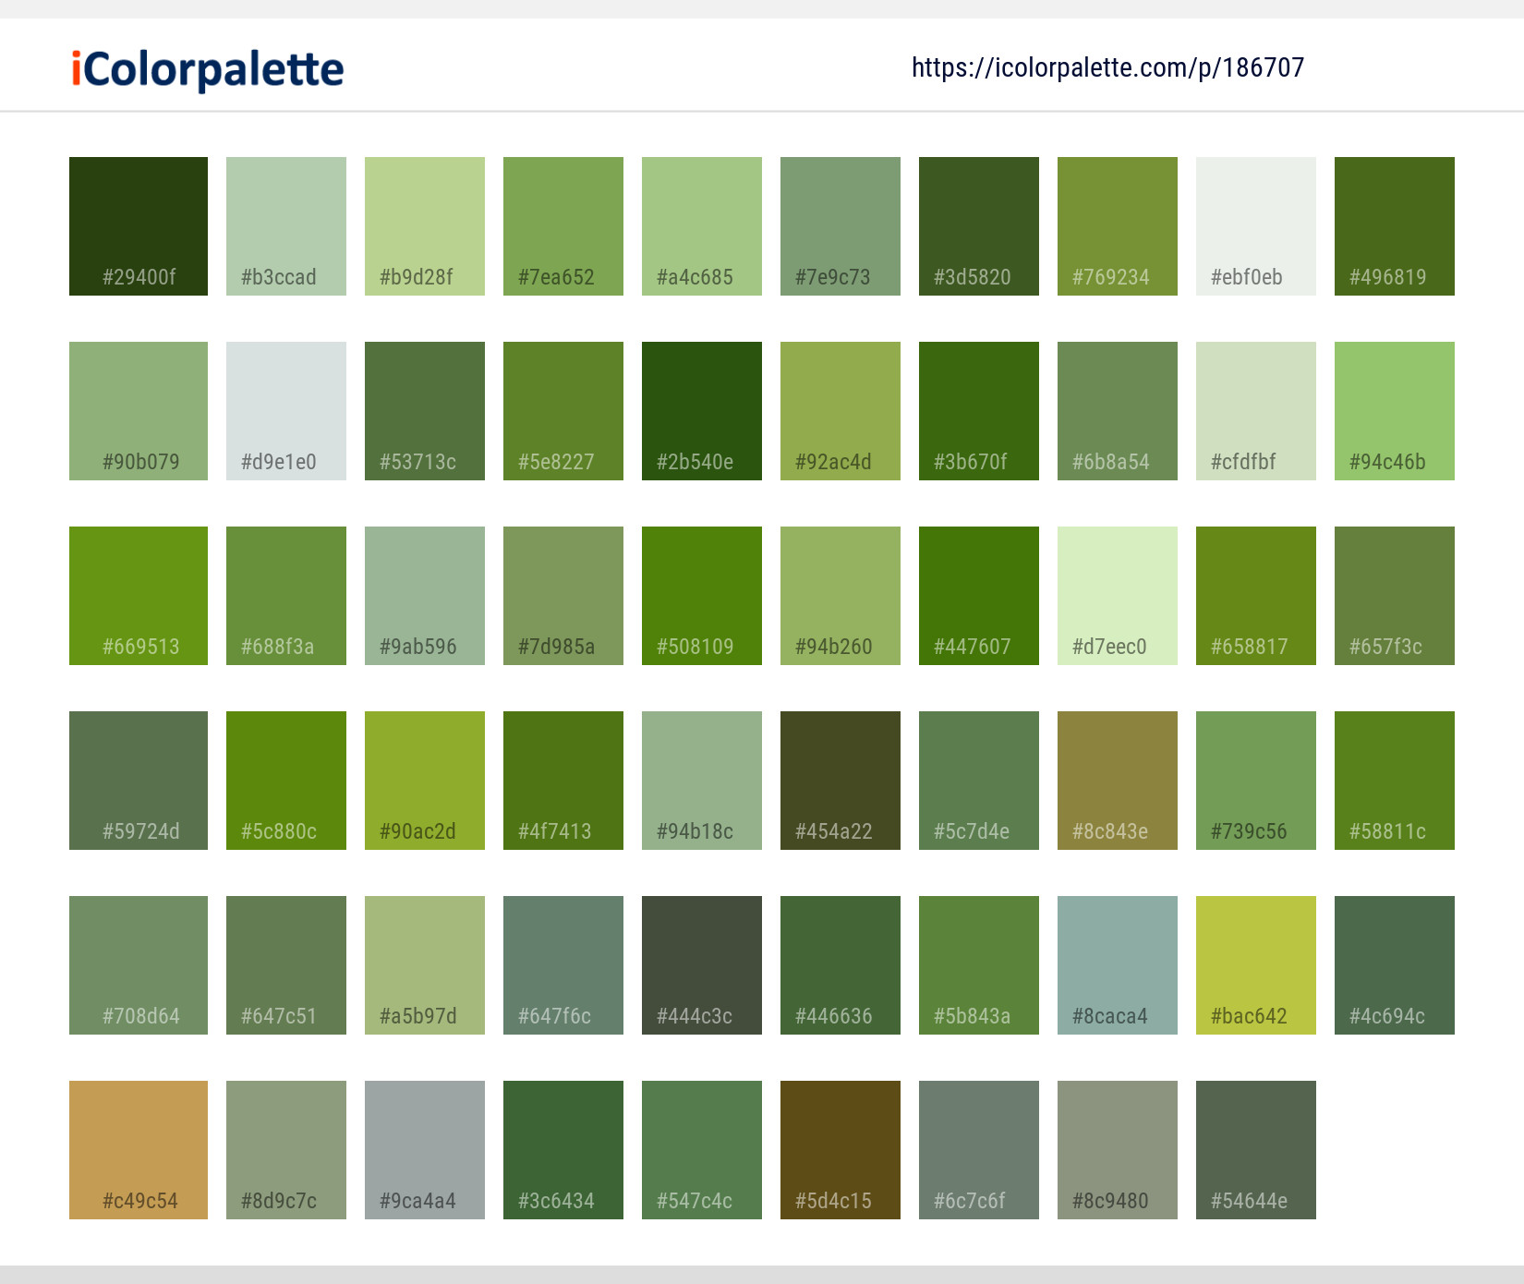Pick the #92ac4d swatch
1524x1284 pixels.
841,411
